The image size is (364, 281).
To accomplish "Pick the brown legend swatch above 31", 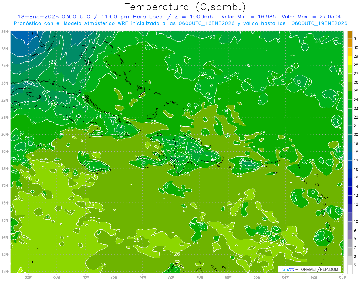I will pyautogui.click(x=350, y=35).
